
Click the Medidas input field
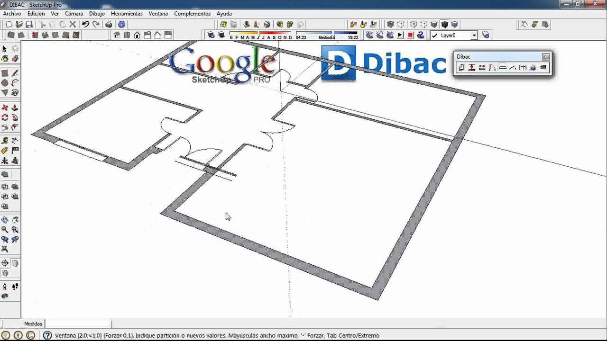pyautogui.click(x=78, y=324)
